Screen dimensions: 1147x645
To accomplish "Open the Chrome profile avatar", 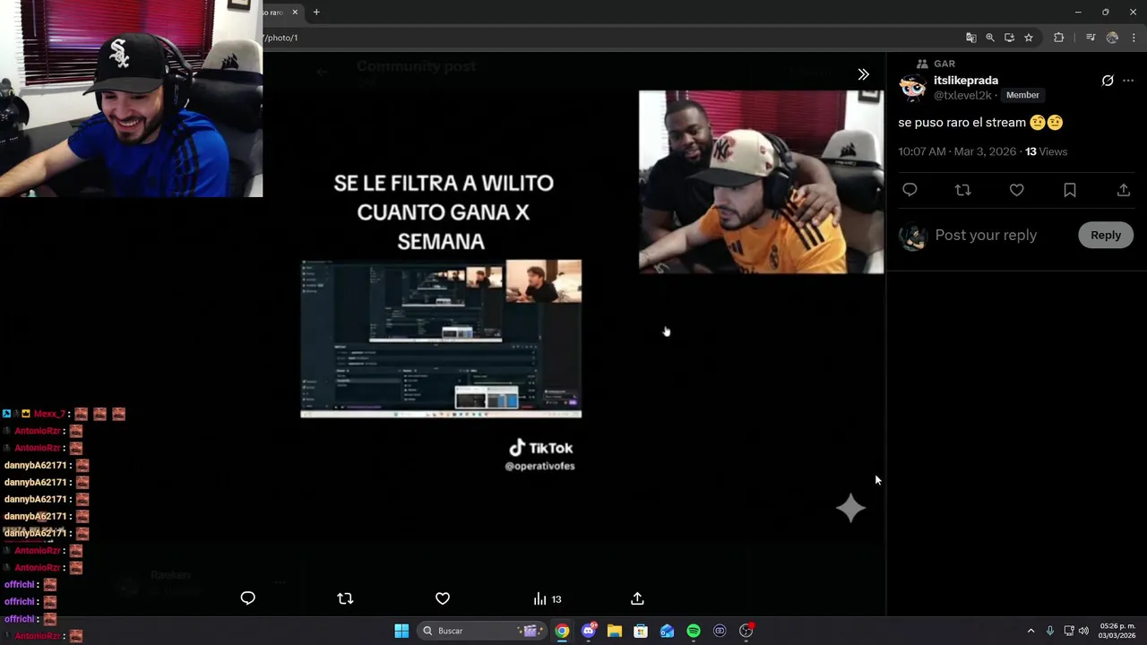I will pyautogui.click(x=1112, y=38).
